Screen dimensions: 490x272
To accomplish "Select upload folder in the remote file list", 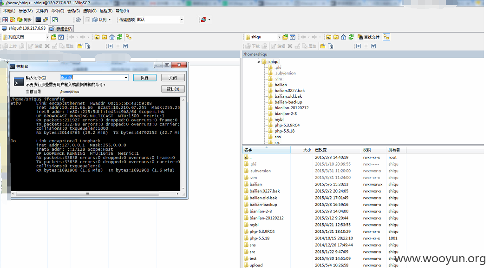I will tap(256, 265).
